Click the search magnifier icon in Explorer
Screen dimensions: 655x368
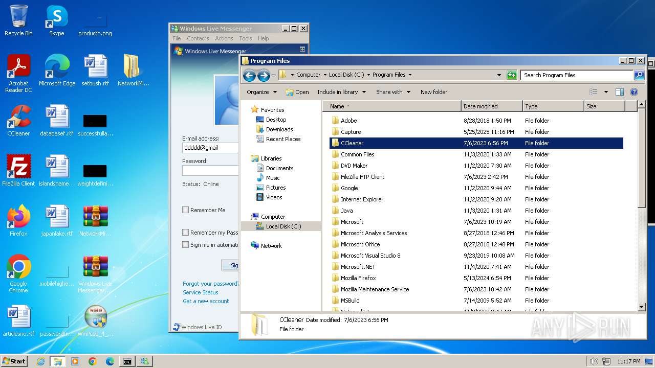click(639, 75)
